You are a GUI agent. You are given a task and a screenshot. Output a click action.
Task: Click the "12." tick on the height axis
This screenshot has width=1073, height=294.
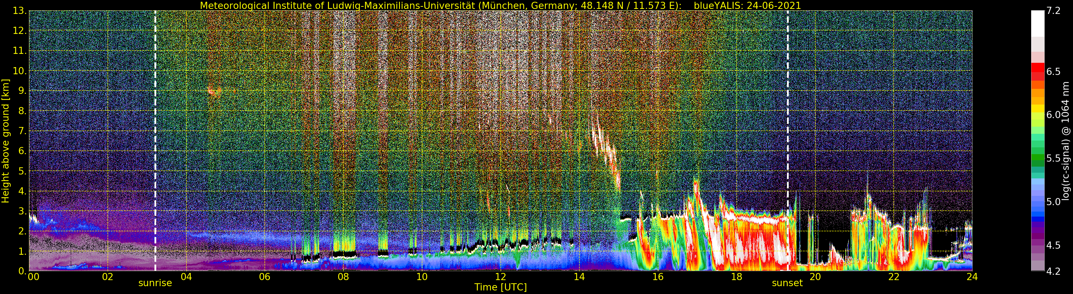(20, 31)
